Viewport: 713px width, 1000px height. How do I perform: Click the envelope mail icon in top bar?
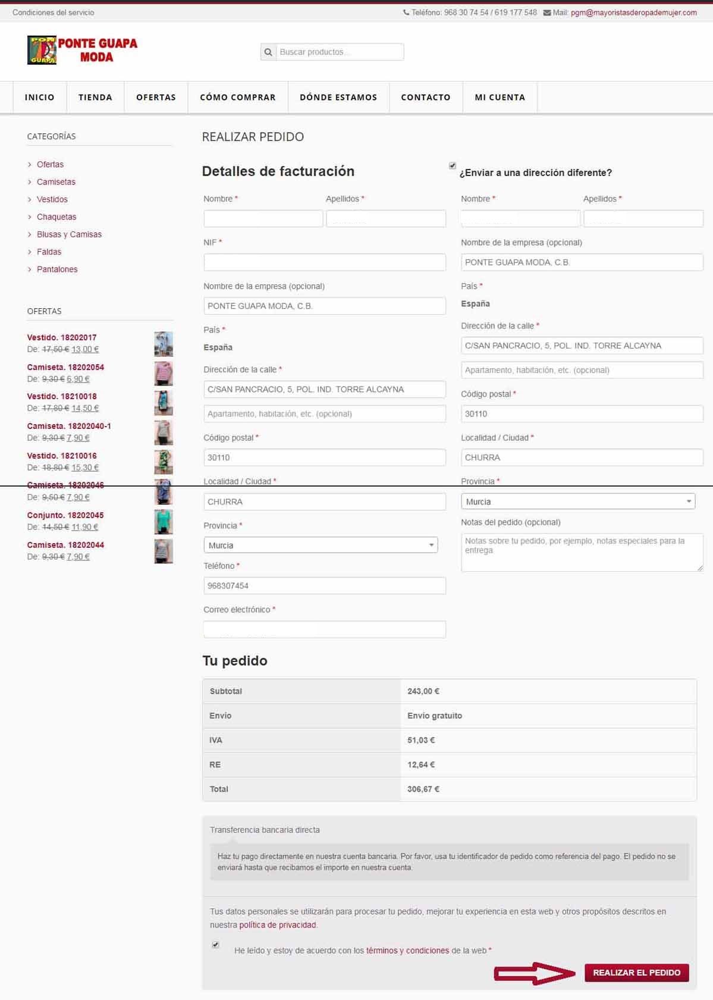tap(546, 12)
